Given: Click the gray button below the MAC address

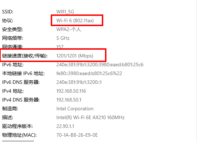Looking at the screenshot, I should click(18, 141).
